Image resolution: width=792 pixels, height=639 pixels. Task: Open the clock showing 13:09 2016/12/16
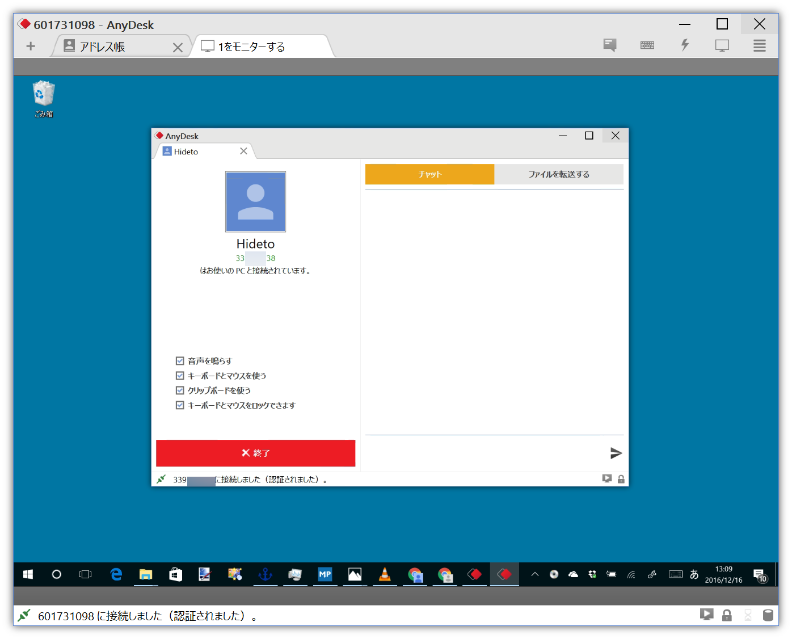724,574
